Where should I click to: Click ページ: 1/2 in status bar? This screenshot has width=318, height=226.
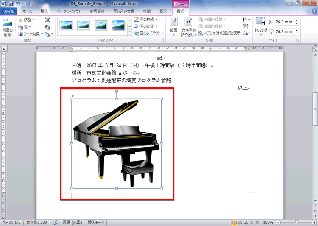(x=11, y=223)
